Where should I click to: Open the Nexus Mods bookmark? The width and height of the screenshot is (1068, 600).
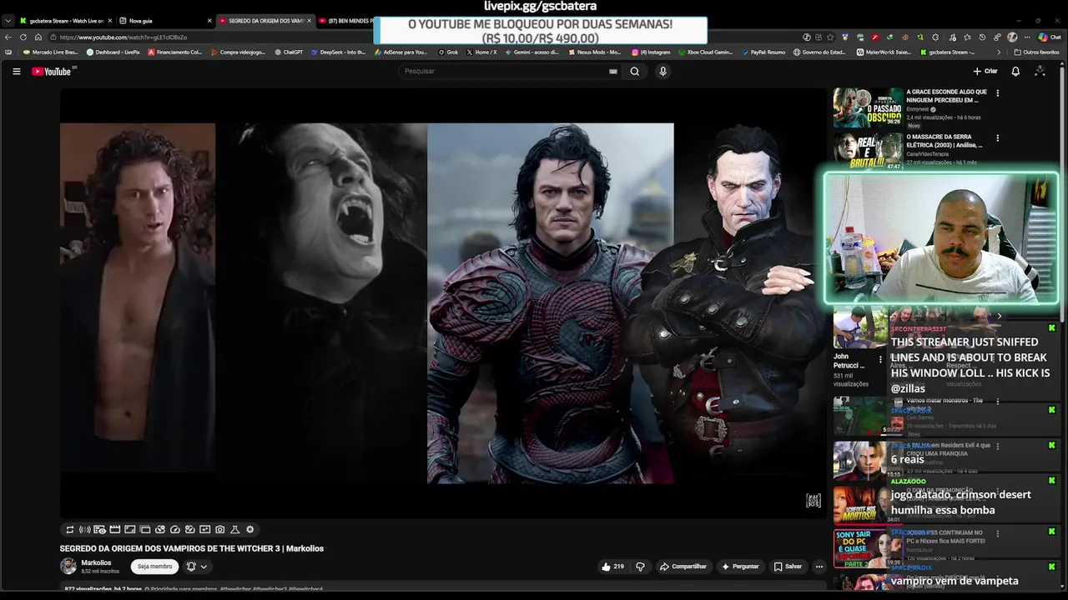click(594, 52)
